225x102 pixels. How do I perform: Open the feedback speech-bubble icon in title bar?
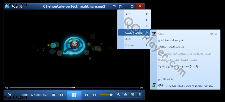[x=114, y=7]
